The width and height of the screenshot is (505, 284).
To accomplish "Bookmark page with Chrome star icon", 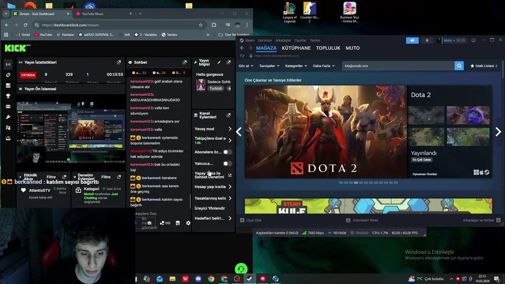I will tap(200, 25).
